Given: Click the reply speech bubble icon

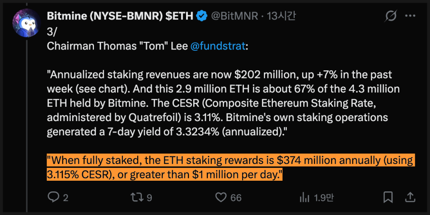Looking at the screenshot, I should point(53,197).
